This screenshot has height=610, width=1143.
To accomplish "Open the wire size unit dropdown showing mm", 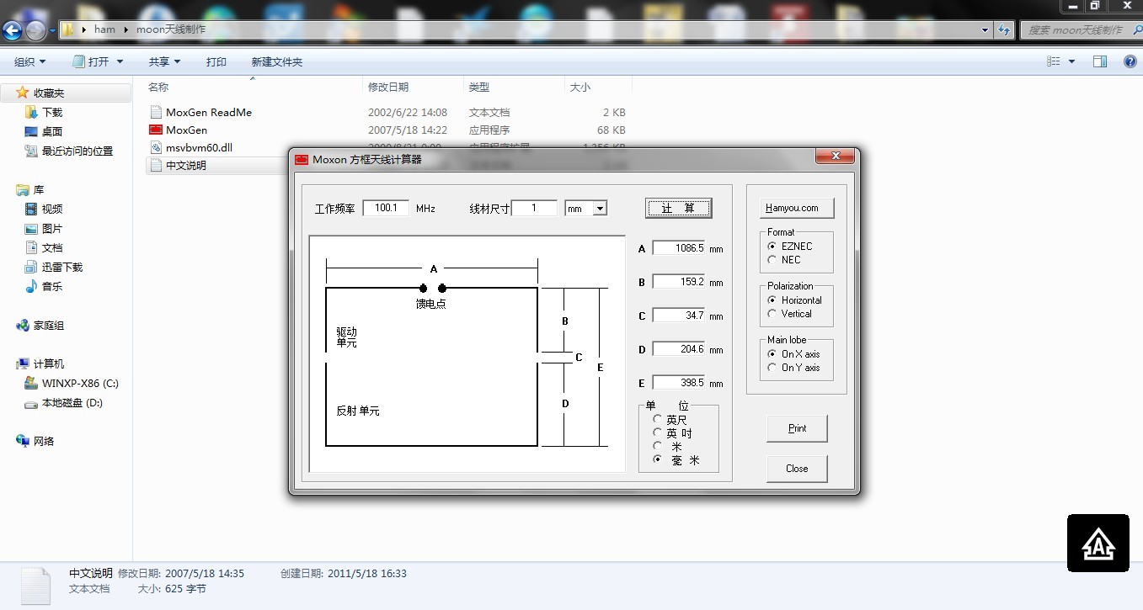I will click(x=600, y=208).
